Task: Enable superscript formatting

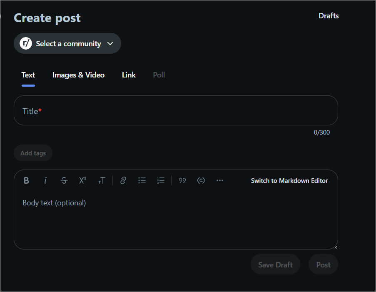Action: point(83,180)
